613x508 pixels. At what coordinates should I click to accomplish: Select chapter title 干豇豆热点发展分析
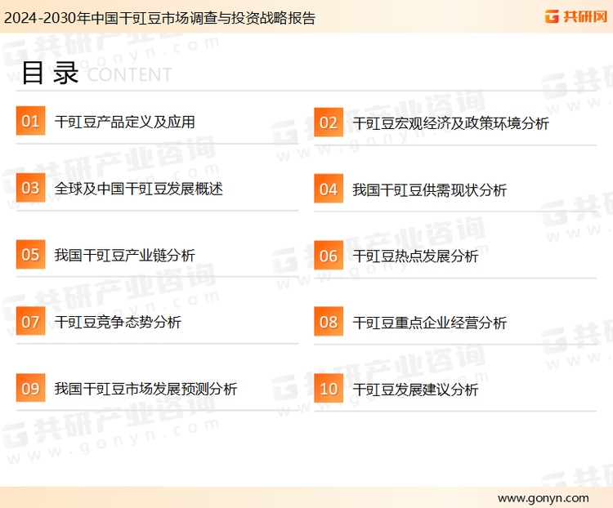[x=415, y=256]
